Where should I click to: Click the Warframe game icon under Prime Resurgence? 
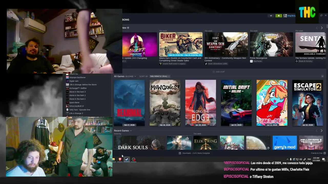tap(251, 61)
